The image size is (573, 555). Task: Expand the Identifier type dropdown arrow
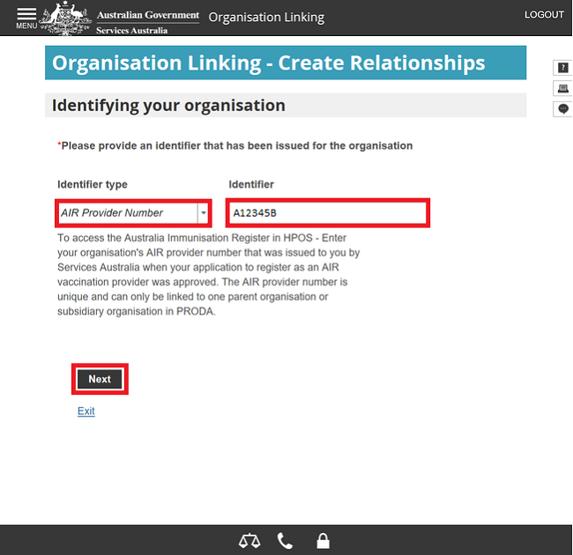tap(203, 213)
